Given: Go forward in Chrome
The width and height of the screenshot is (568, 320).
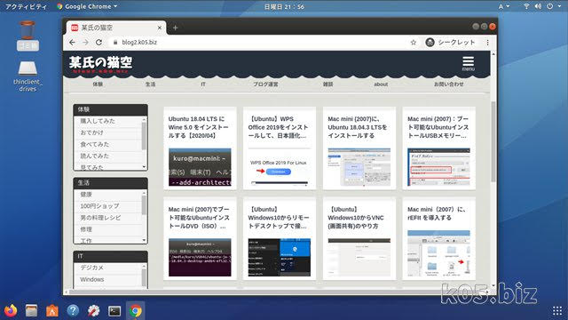Looking at the screenshot, I should click(x=85, y=43).
